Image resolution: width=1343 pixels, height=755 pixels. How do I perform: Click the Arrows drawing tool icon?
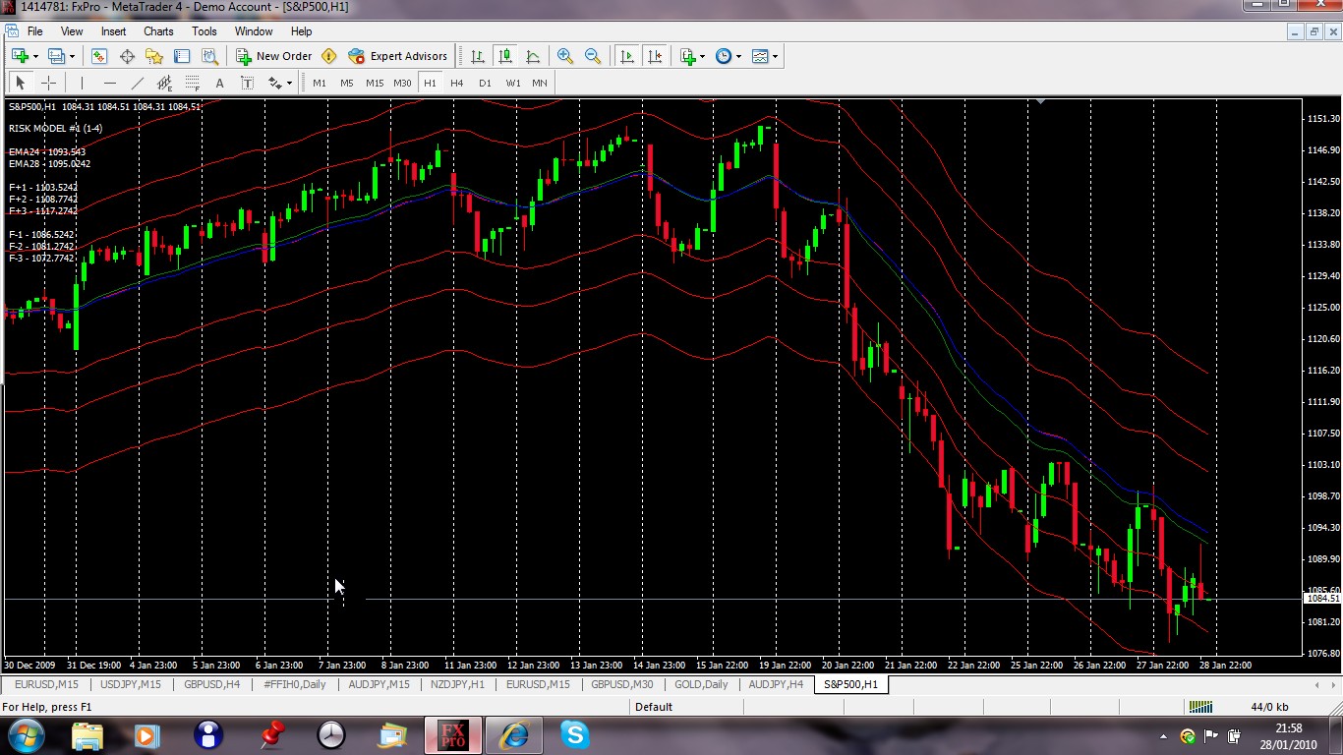[x=274, y=83]
